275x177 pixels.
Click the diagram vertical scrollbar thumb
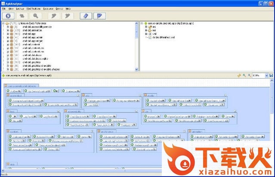point(272,98)
